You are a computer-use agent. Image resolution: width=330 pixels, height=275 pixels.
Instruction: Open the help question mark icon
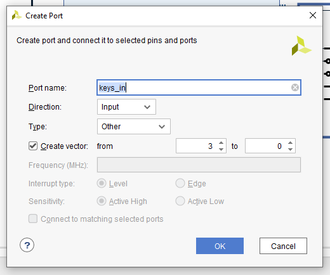pos(27,245)
